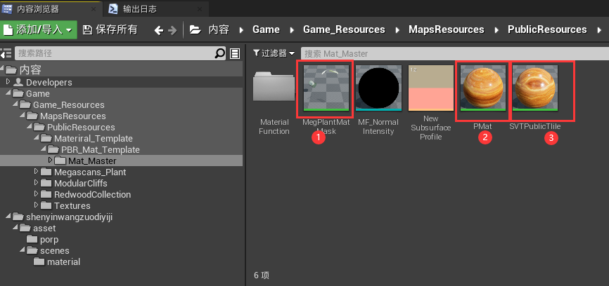This screenshot has height=286, width=609.
Task: Close the 输出日志 tab
Action: (200, 9)
